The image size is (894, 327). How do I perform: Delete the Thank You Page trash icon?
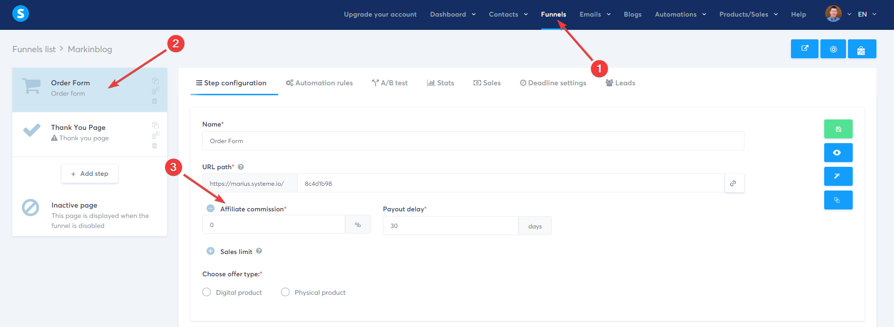click(155, 145)
